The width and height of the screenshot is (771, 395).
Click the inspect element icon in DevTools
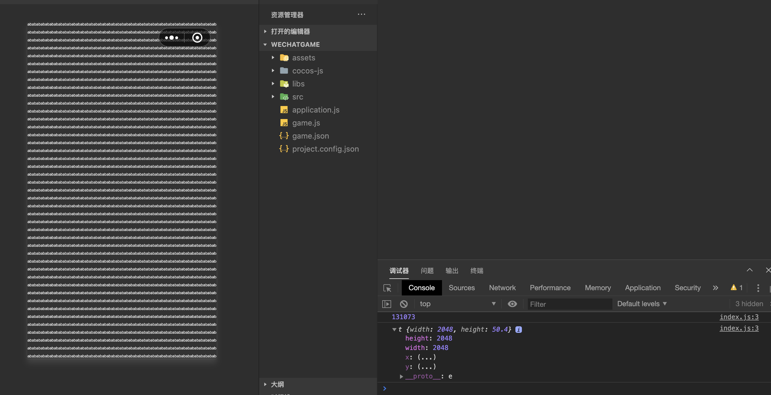(x=388, y=288)
